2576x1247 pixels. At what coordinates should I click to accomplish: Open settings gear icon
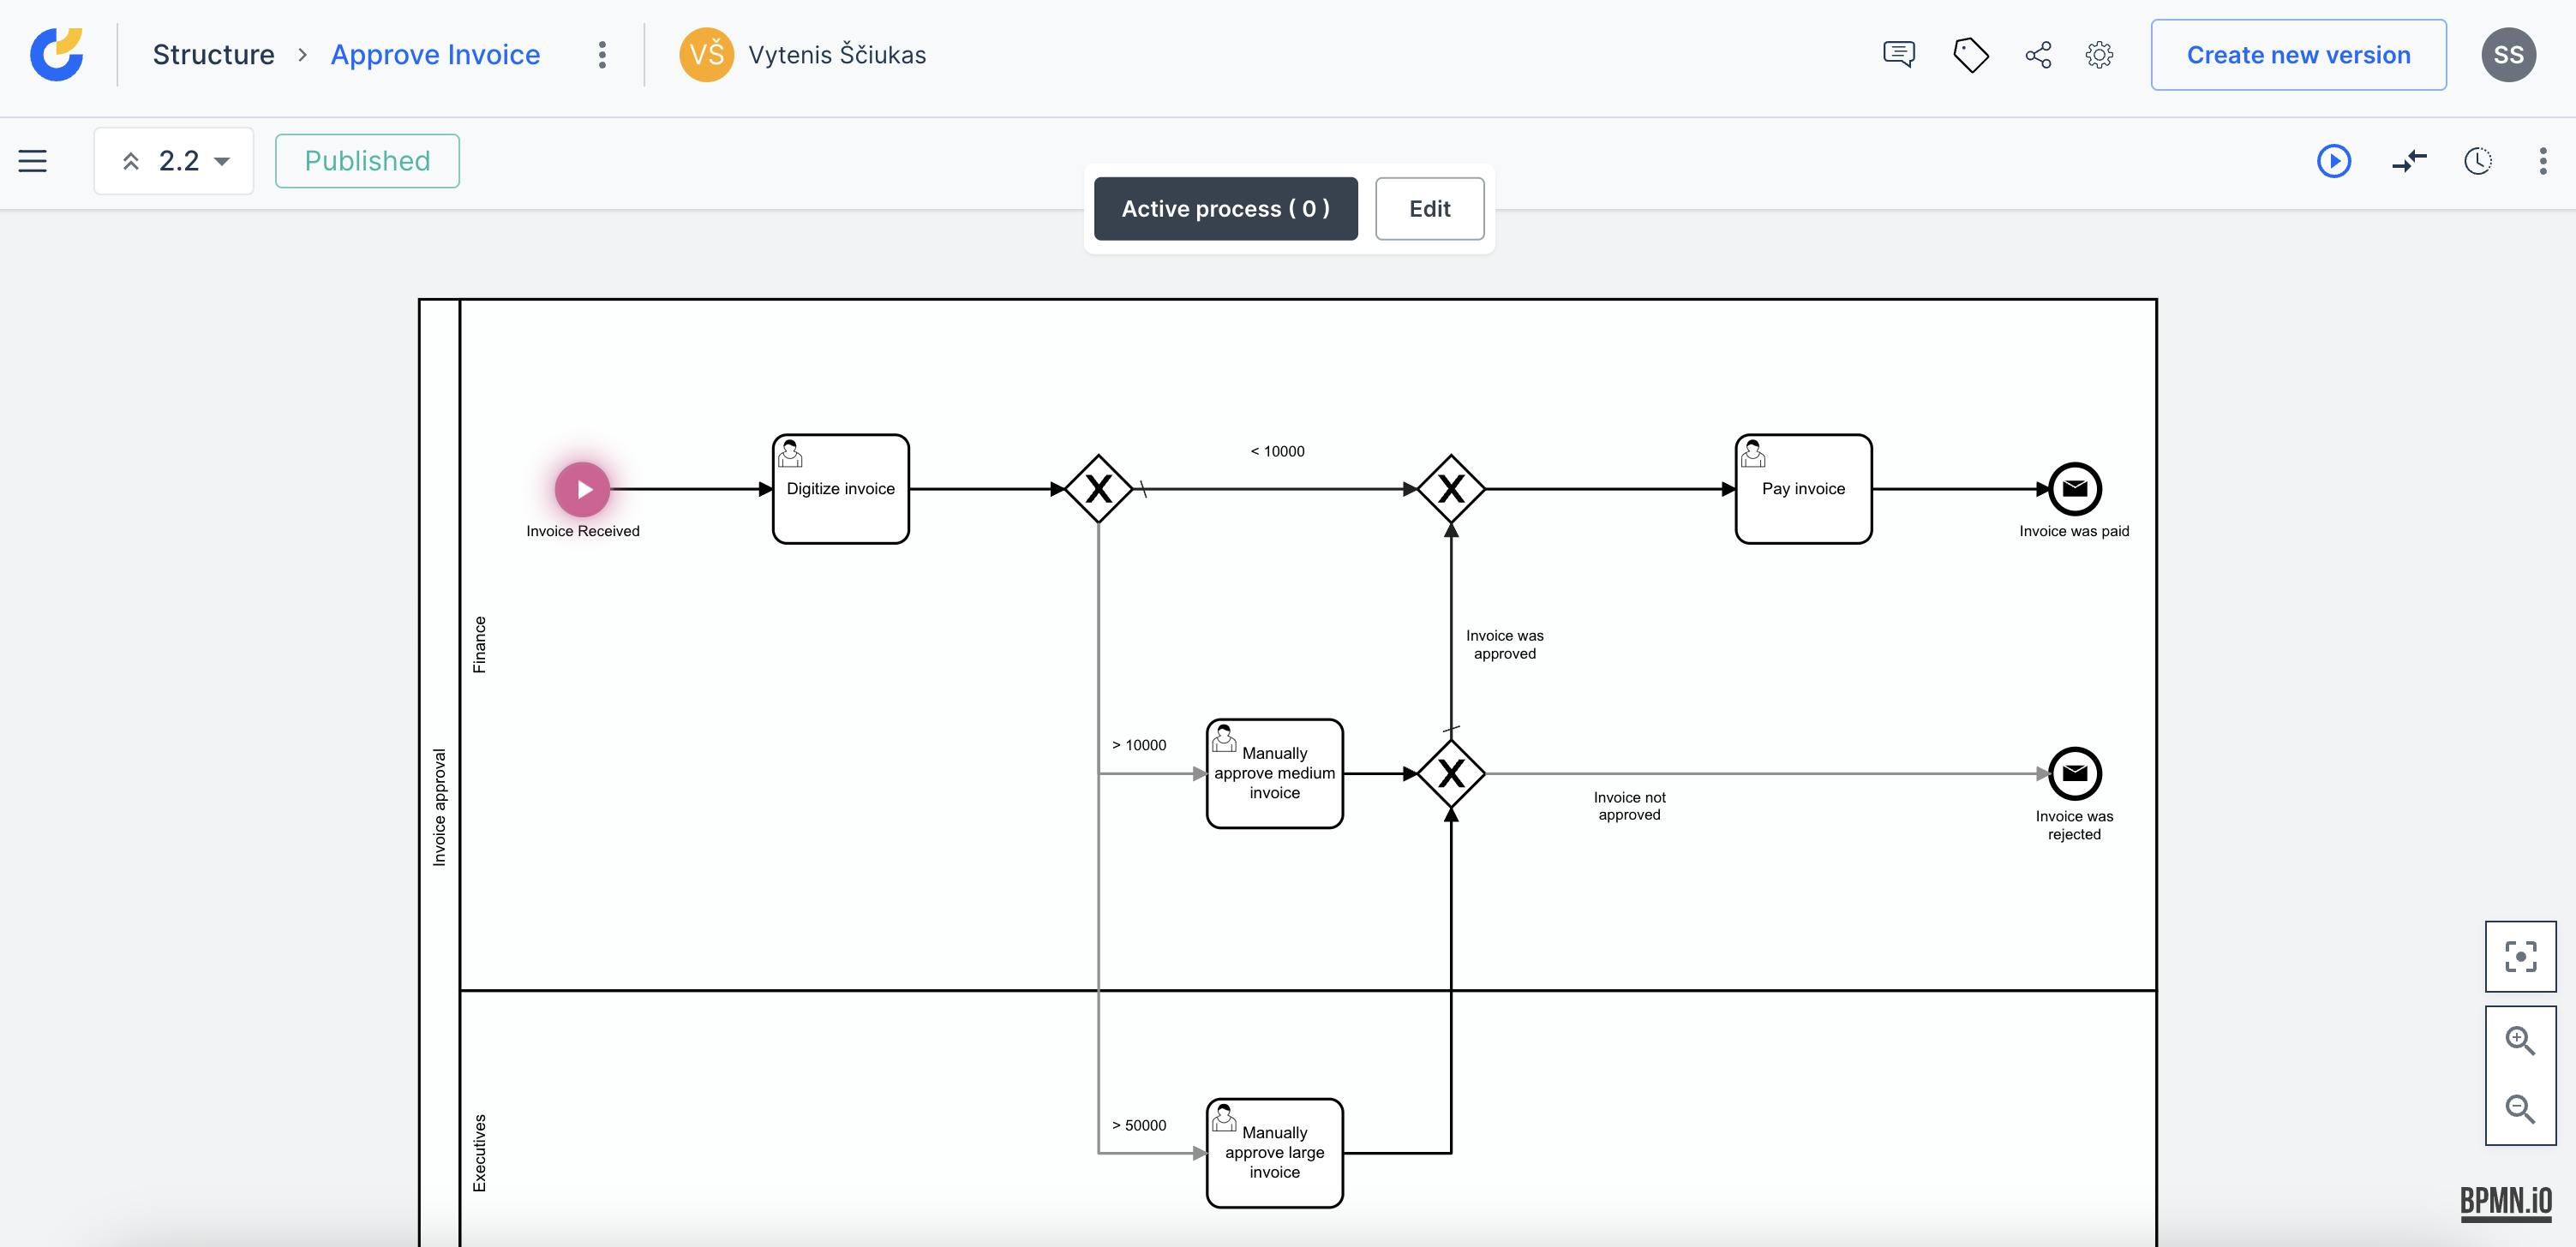tap(2099, 54)
